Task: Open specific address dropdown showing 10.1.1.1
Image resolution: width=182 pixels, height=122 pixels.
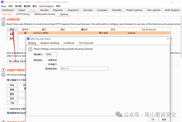Action: 84,69
